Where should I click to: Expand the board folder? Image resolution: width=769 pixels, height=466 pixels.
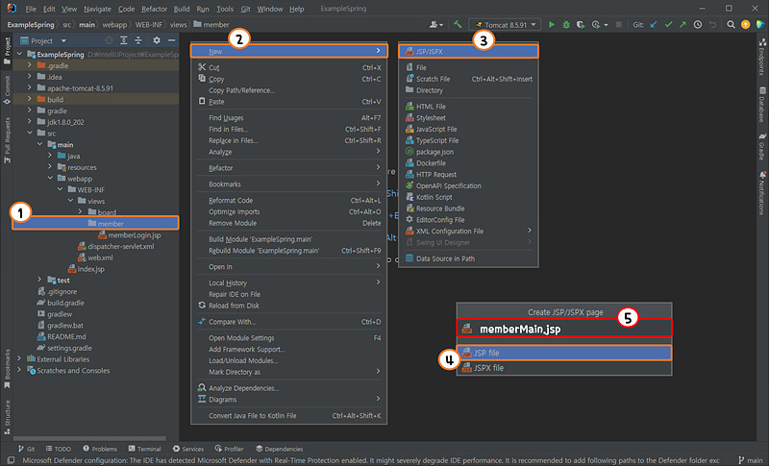(80, 211)
